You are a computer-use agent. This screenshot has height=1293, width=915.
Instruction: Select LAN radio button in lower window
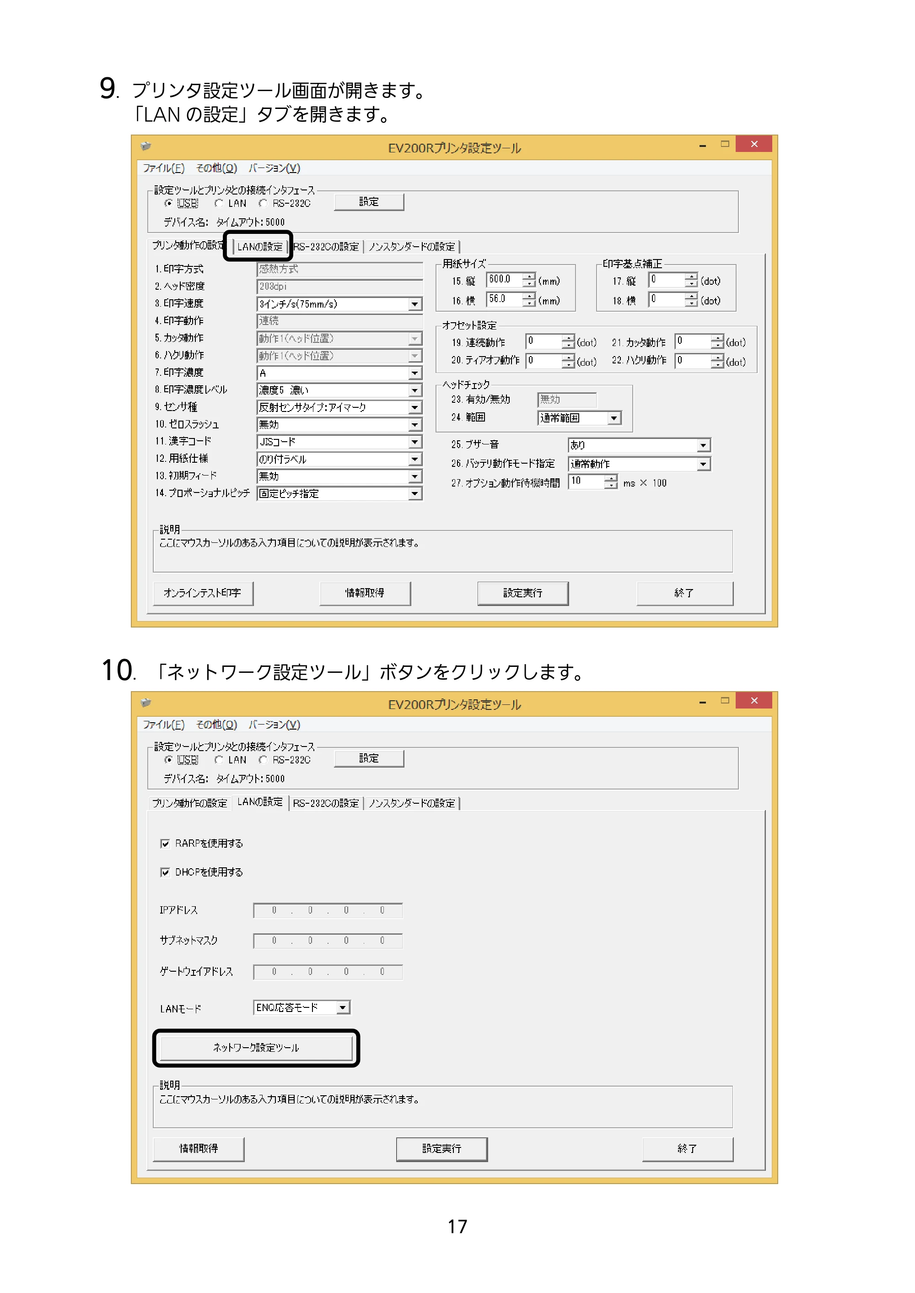coord(218,760)
